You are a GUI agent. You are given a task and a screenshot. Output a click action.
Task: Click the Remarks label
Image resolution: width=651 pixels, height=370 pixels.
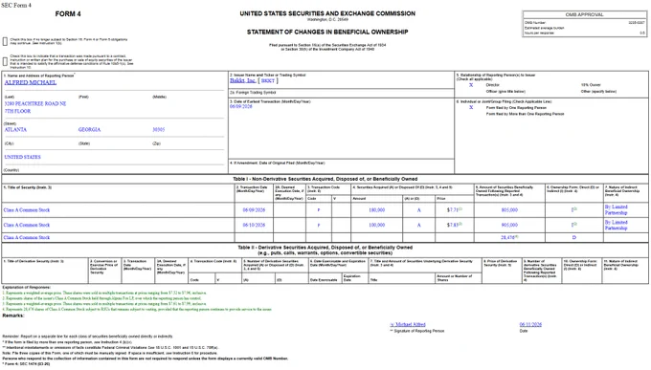click(x=13, y=316)
